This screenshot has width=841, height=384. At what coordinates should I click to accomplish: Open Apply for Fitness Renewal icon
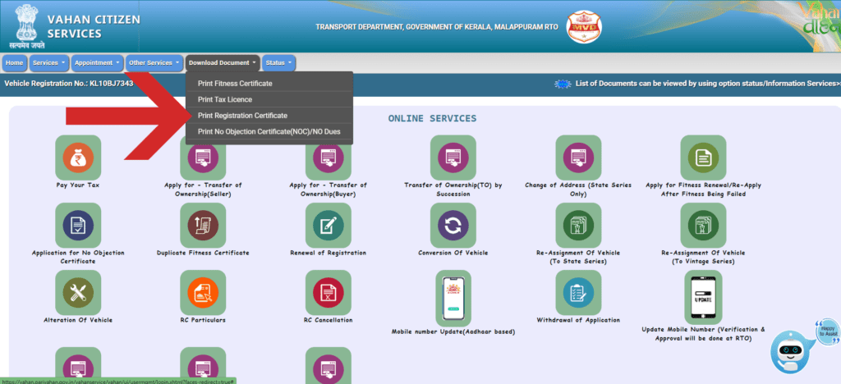pyautogui.click(x=703, y=158)
